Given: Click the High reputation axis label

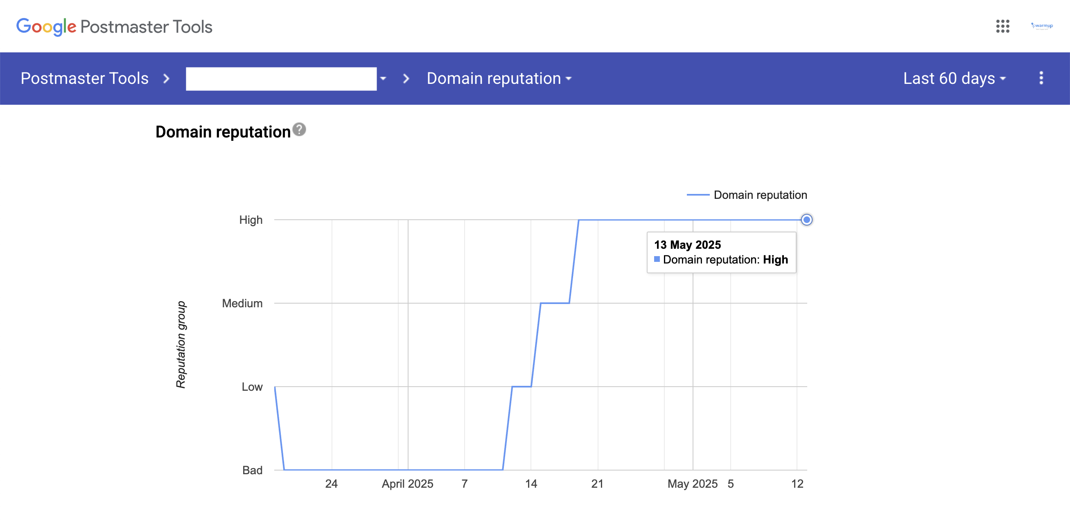Looking at the screenshot, I should coord(251,220).
